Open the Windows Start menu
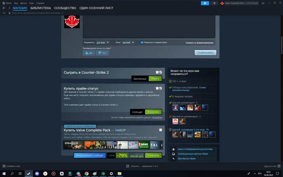The width and height of the screenshot is (283, 177). coord(4,174)
